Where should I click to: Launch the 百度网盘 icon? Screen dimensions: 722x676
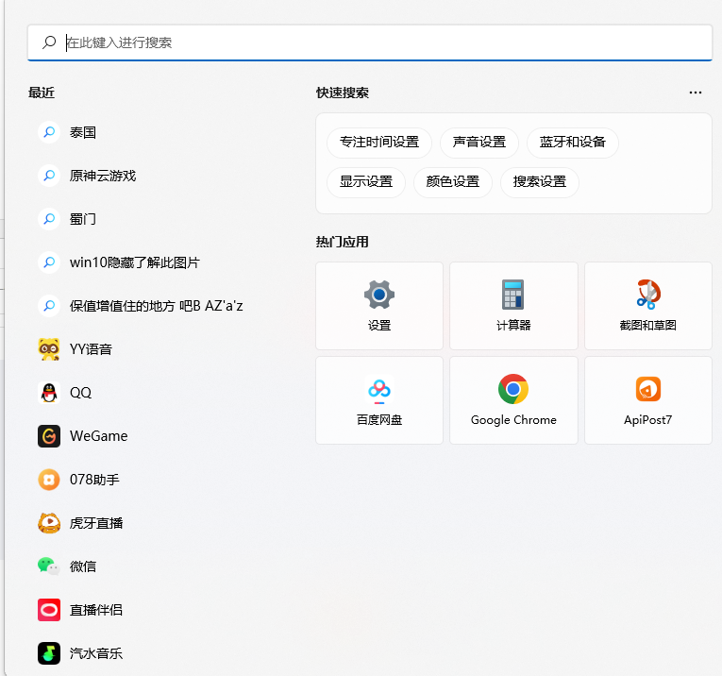pos(379,390)
